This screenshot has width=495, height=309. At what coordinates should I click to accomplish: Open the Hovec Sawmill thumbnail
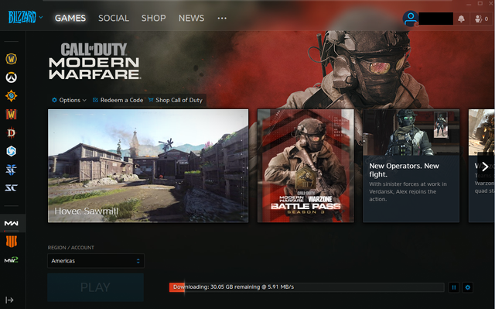point(148,166)
